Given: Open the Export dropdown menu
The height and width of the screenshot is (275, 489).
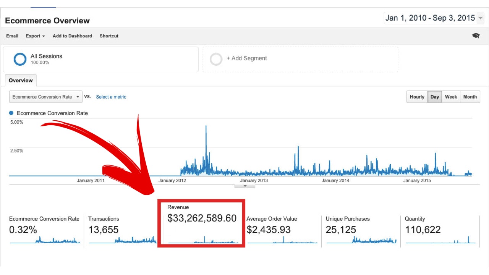Looking at the screenshot, I should point(35,36).
